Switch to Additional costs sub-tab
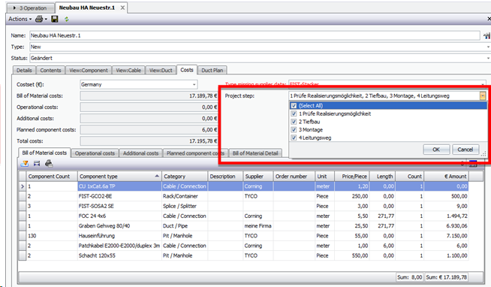Viewport: 491px width, 287px height. (x=140, y=153)
